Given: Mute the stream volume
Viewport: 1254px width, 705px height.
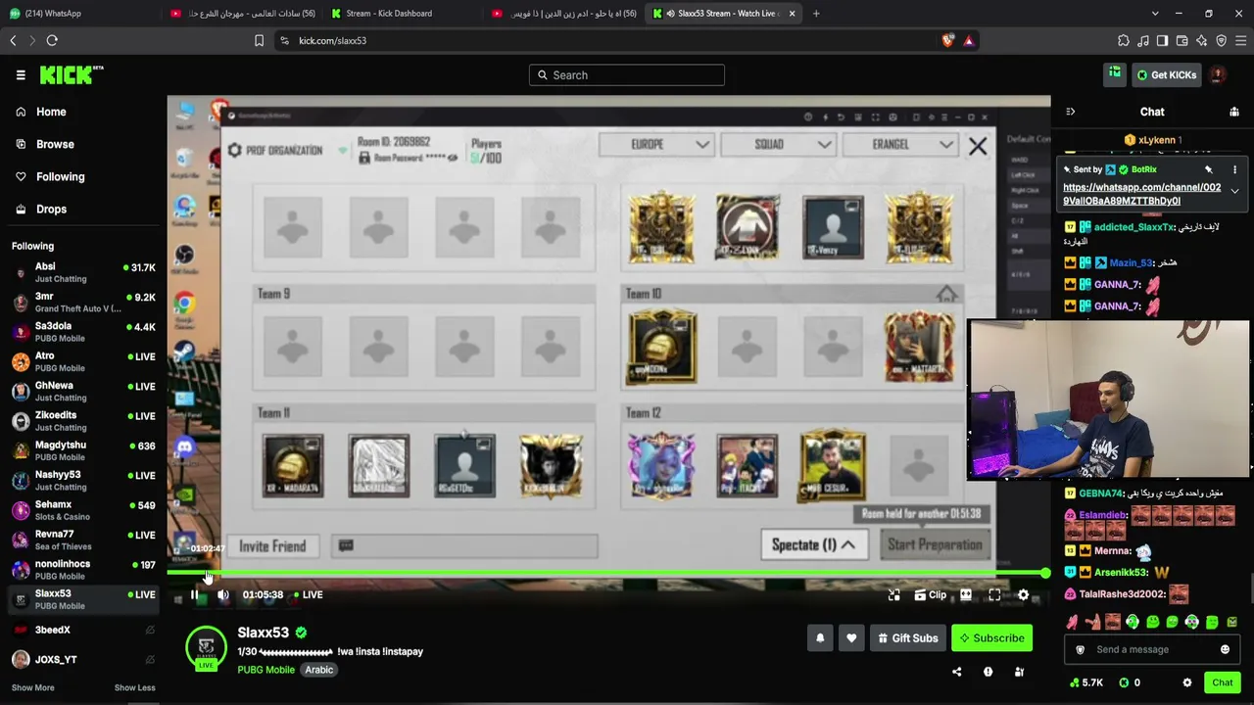Looking at the screenshot, I should click(x=223, y=594).
